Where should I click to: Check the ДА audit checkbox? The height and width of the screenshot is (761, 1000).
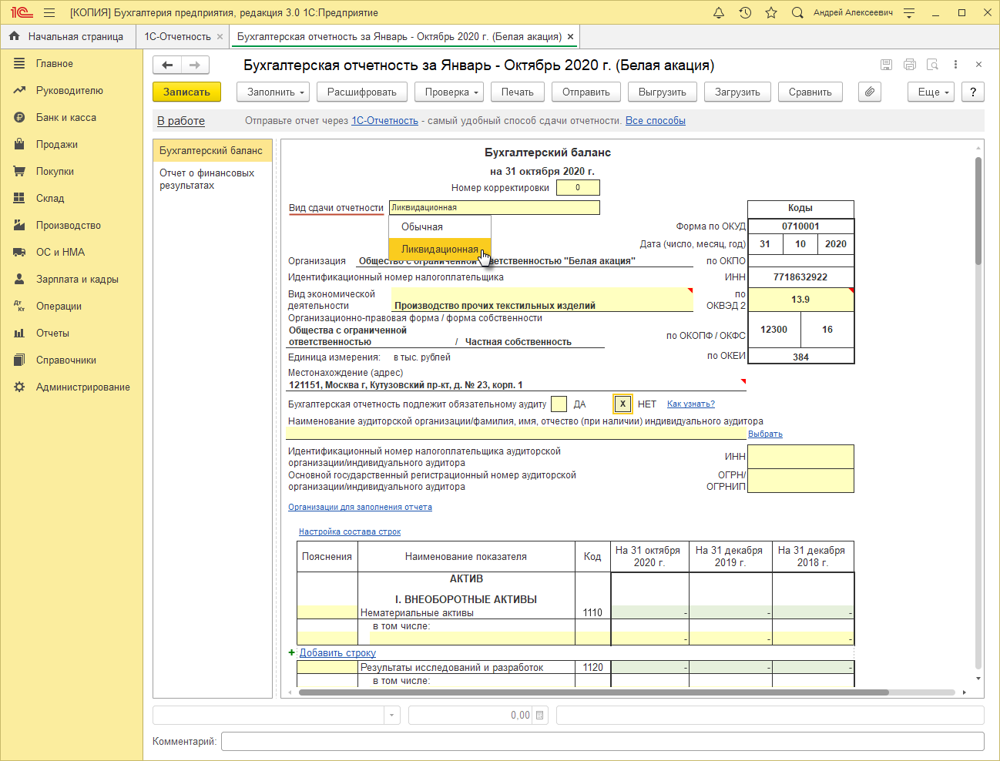(x=559, y=404)
